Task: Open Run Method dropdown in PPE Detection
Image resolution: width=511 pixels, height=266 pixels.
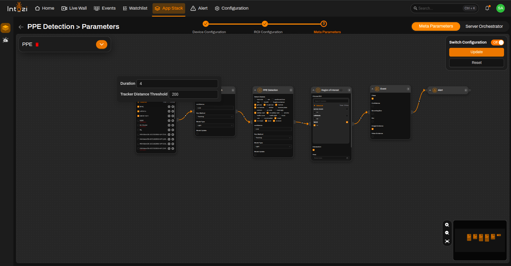Action: click(x=273, y=138)
